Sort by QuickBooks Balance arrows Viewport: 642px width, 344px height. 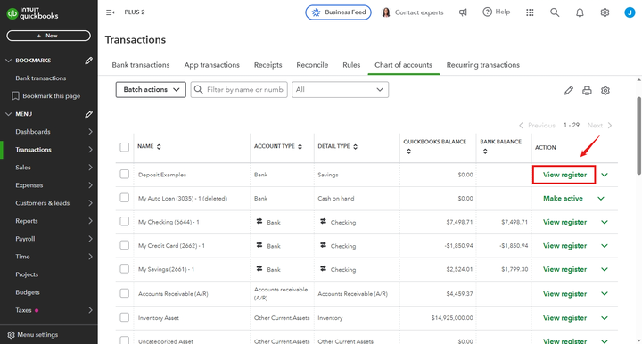pyautogui.click(x=408, y=152)
